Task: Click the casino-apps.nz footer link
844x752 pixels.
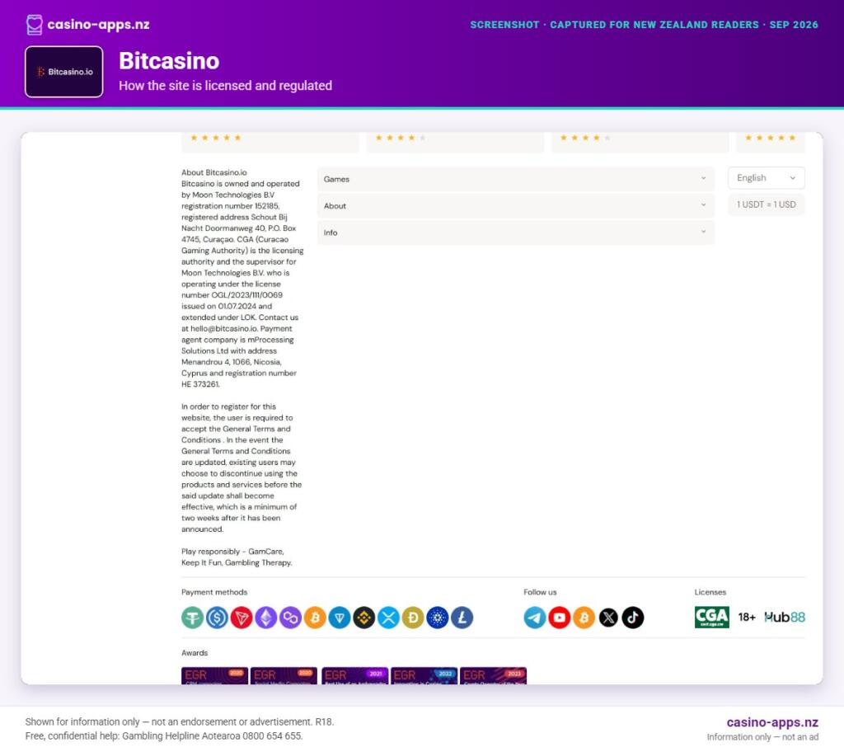Action: (772, 722)
